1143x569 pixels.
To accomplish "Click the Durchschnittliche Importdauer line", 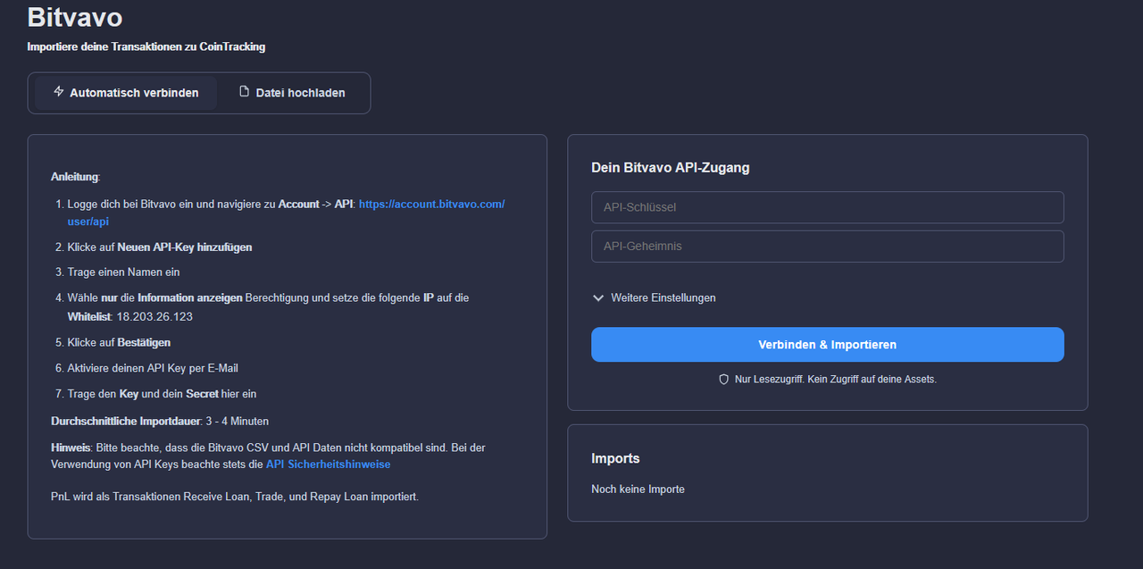I will [x=160, y=421].
